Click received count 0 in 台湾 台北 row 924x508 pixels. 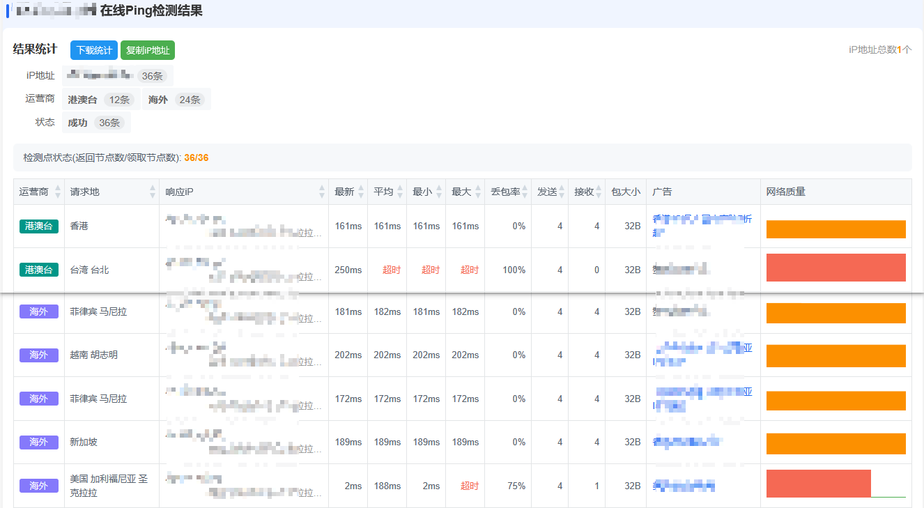point(596,270)
